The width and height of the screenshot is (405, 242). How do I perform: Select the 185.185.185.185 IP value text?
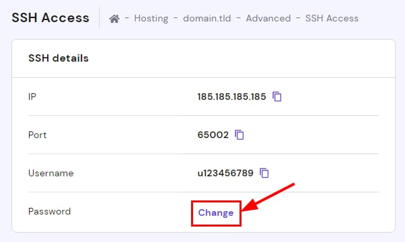click(231, 97)
